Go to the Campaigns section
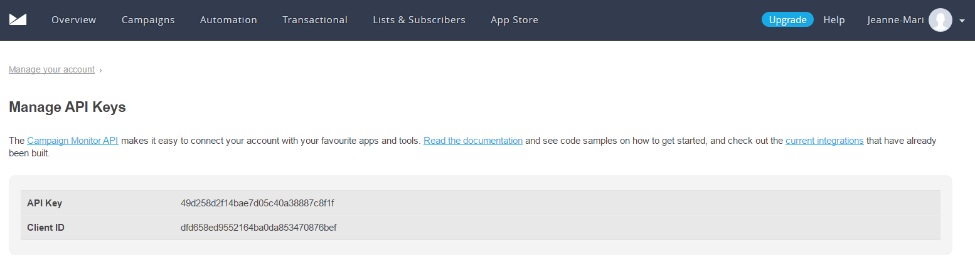Screen dimensions: 975x272 (148, 20)
